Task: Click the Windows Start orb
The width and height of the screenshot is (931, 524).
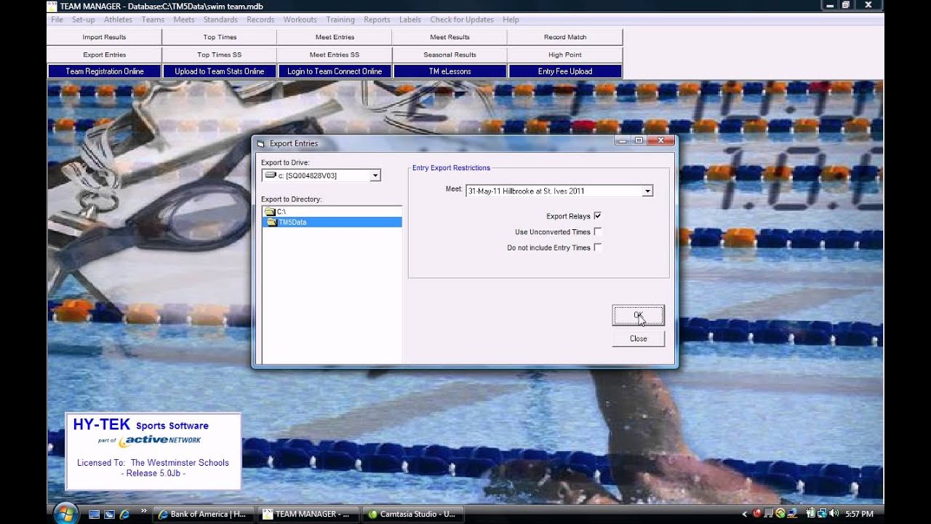Action: pos(65,513)
